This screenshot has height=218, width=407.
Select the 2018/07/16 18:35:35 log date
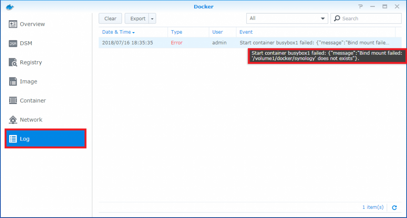click(128, 43)
